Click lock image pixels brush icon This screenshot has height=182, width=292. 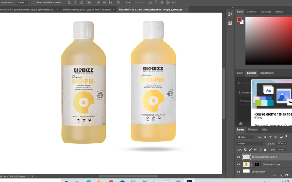click(x=250, y=149)
